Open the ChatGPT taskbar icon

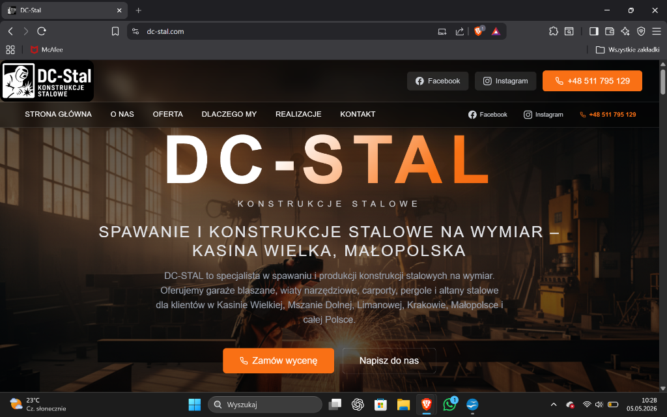[358, 404]
